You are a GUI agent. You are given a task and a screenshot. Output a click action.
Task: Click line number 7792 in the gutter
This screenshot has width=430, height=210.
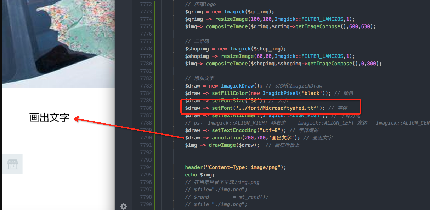click(146, 153)
